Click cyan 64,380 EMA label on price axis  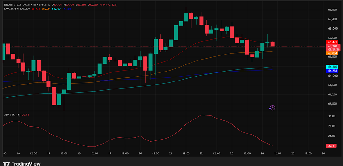click(332, 67)
